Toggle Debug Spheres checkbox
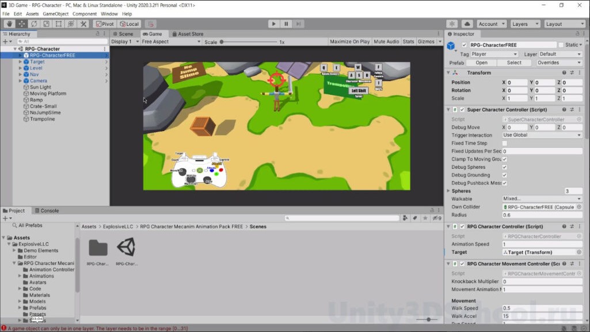This screenshot has height=332, width=590. [505, 167]
